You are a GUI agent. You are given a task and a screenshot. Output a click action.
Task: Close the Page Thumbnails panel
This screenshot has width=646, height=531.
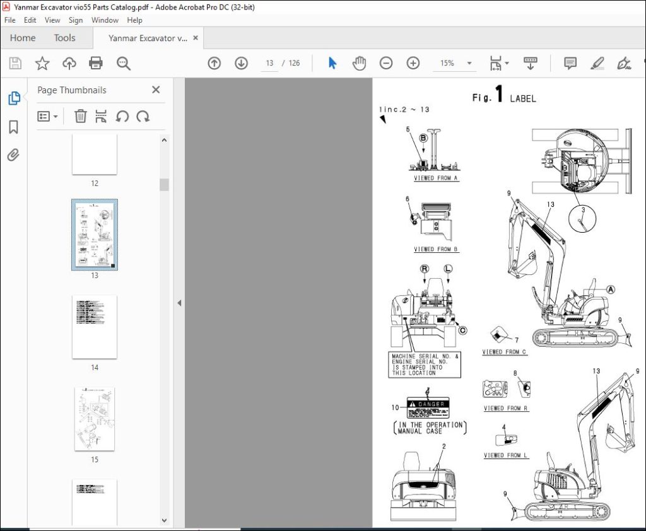[x=156, y=90]
